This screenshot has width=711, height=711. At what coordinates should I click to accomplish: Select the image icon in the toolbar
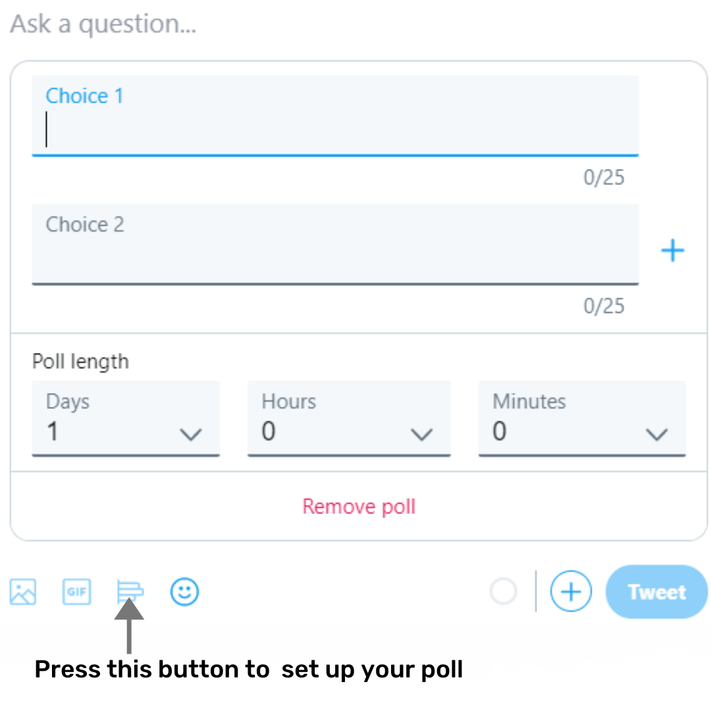pos(22,592)
